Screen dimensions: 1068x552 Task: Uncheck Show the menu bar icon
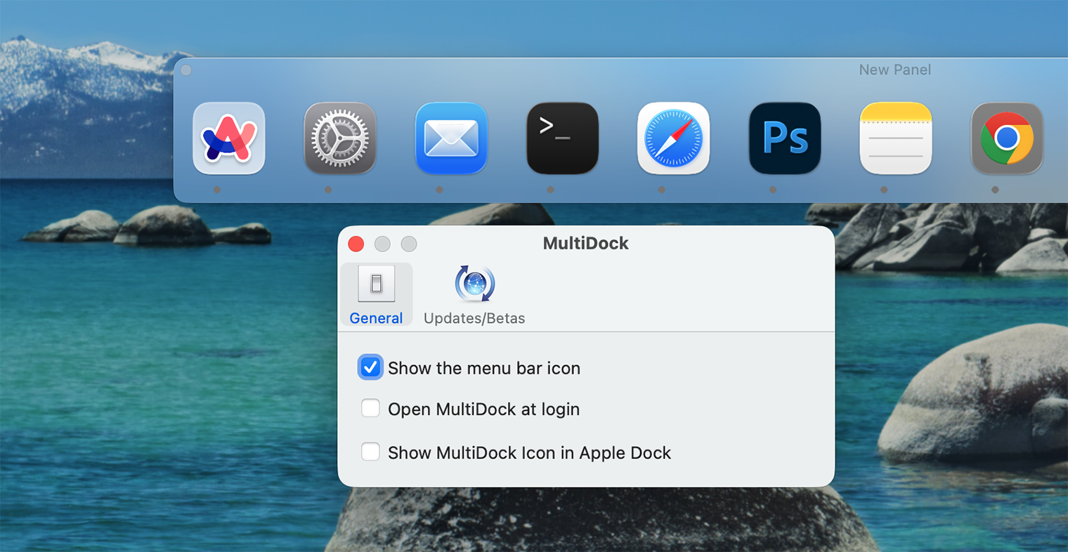(370, 367)
